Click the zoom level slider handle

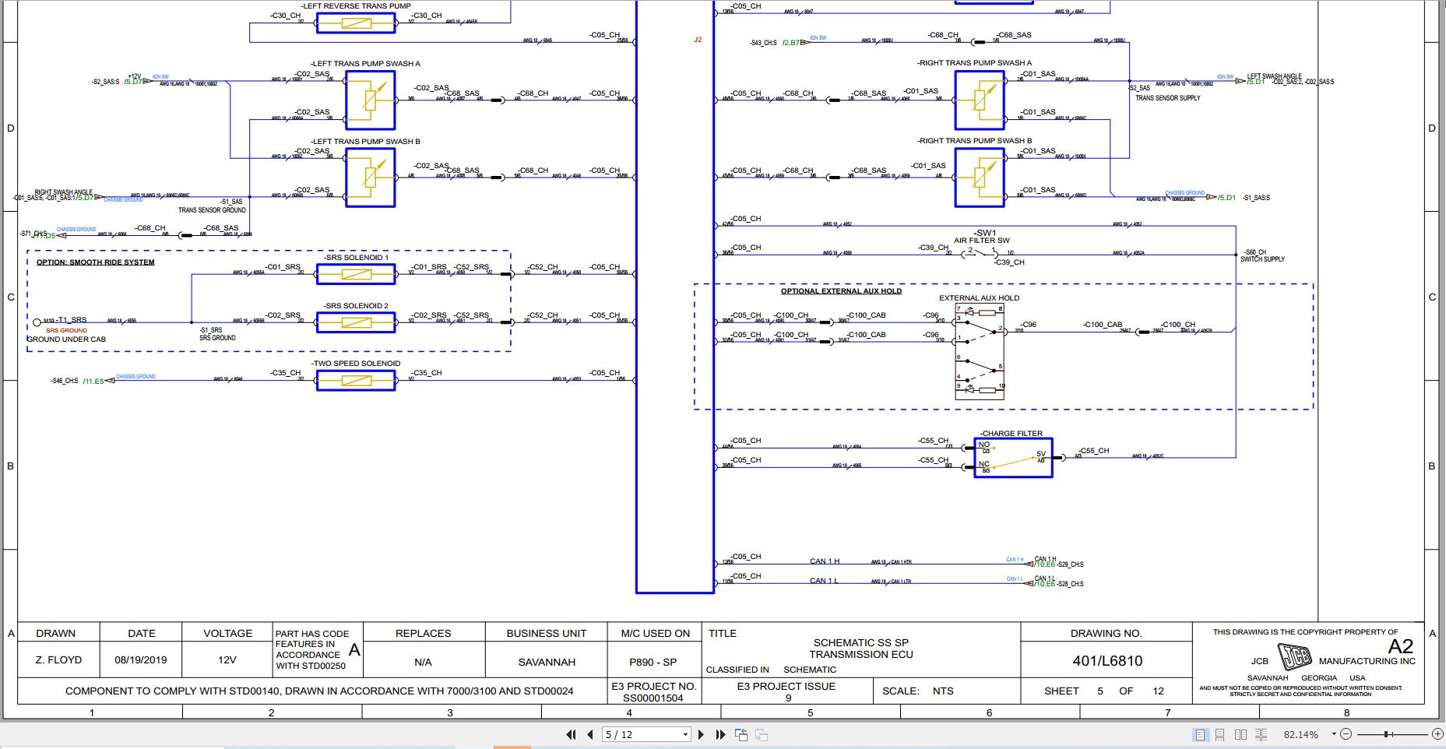(x=1387, y=734)
